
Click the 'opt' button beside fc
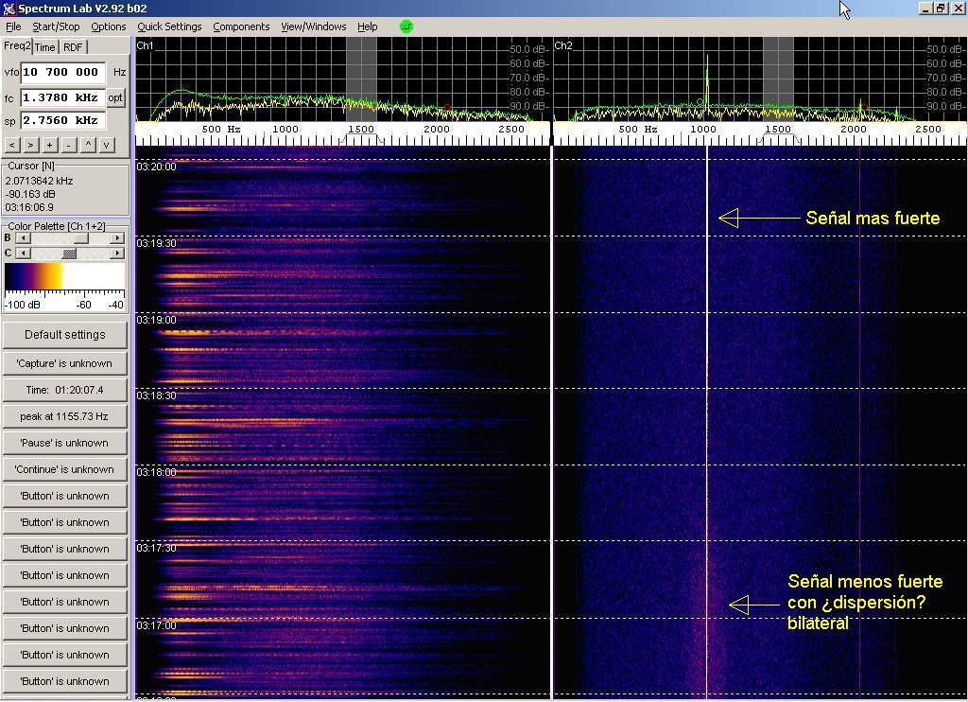(x=115, y=97)
